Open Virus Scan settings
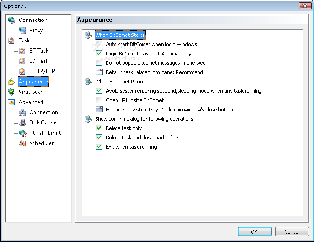The height and width of the screenshot is (242, 314). [x=31, y=92]
